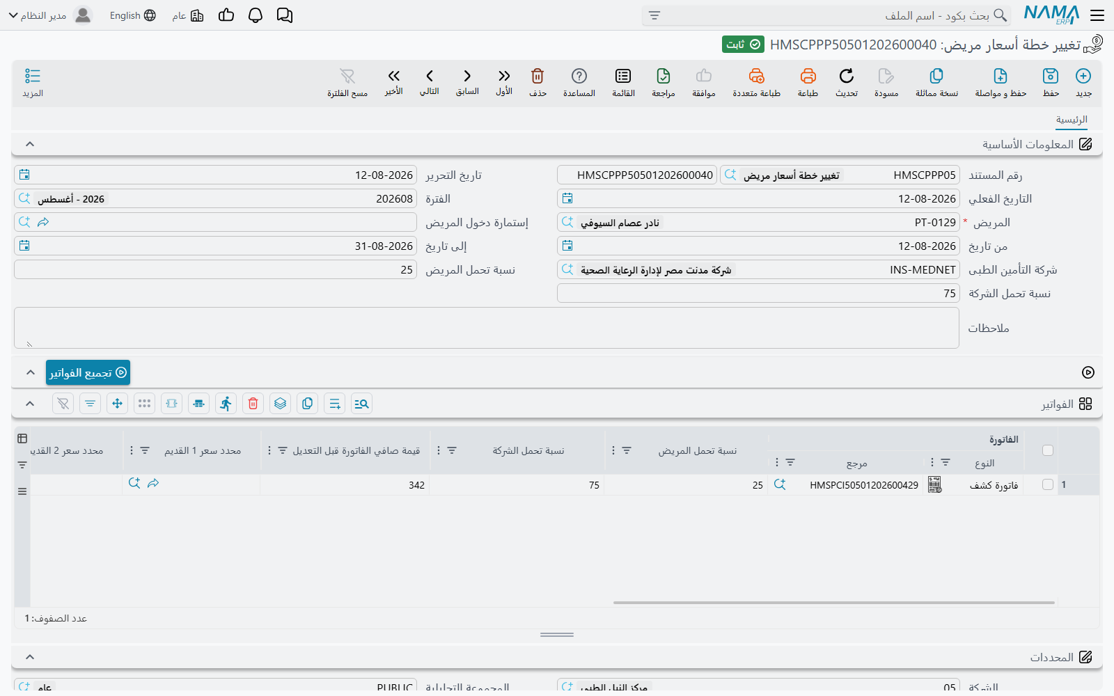Click the layers icon in grid toolbar
1114x696 pixels.
tap(280, 404)
